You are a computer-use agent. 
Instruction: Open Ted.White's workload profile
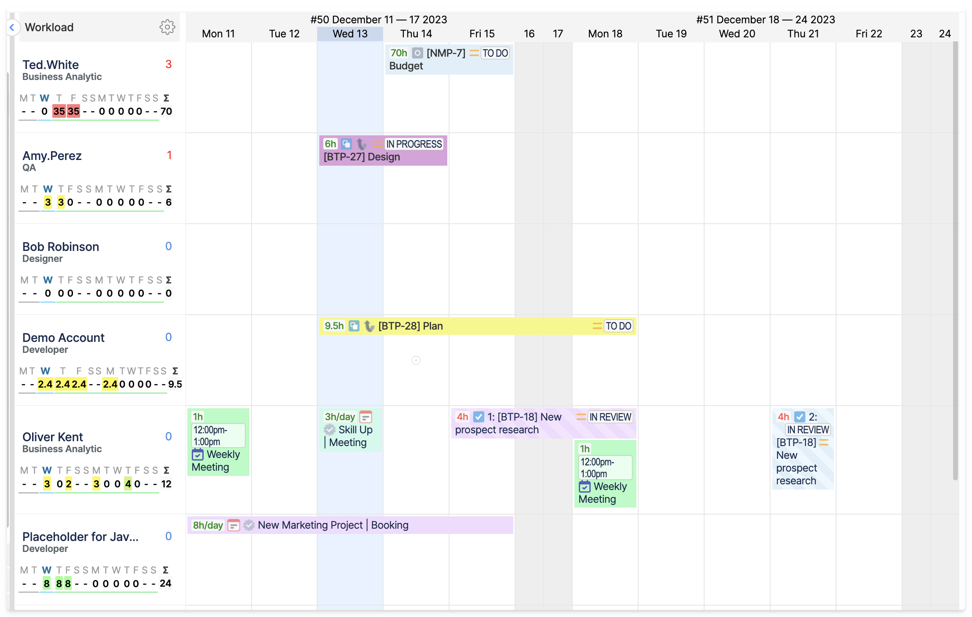click(51, 65)
